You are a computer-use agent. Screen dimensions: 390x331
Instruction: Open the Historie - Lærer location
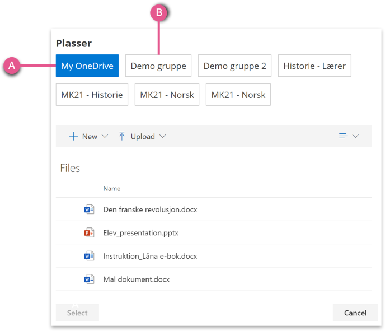point(314,66)
